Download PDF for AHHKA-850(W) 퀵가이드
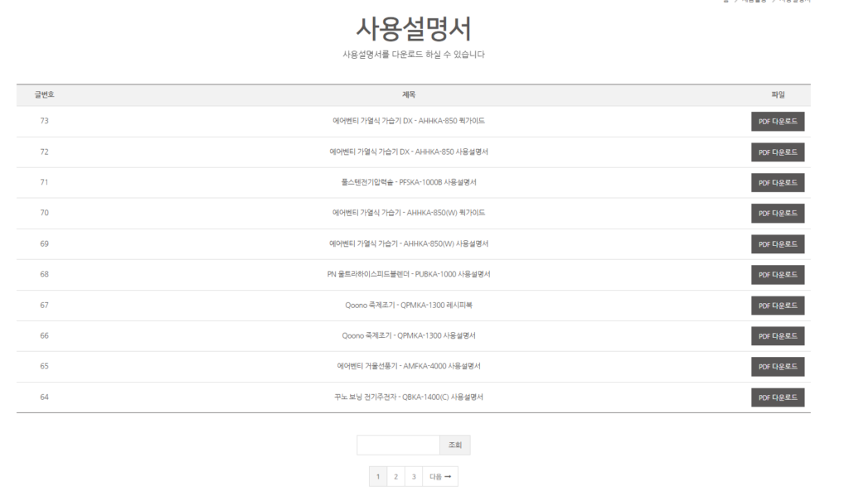 pyautogui.click(x=778, y=213)
